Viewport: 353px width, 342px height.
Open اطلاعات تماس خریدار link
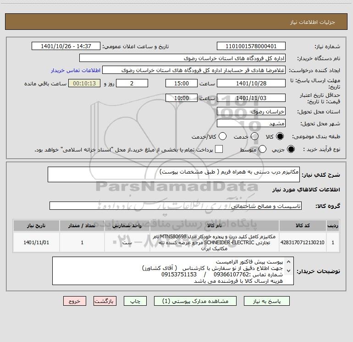[76, 70]
